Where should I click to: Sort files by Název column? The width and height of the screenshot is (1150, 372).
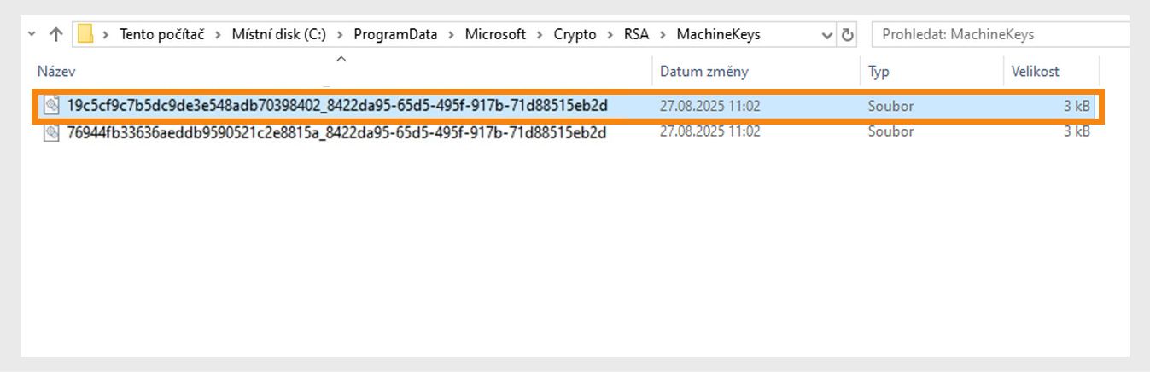tap(56, 72)
